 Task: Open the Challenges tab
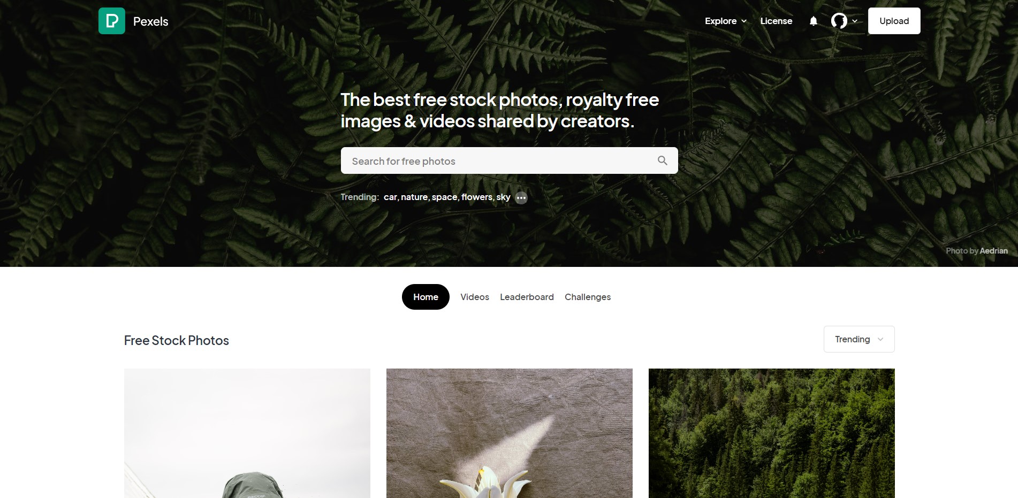click(x=588, y=297)
